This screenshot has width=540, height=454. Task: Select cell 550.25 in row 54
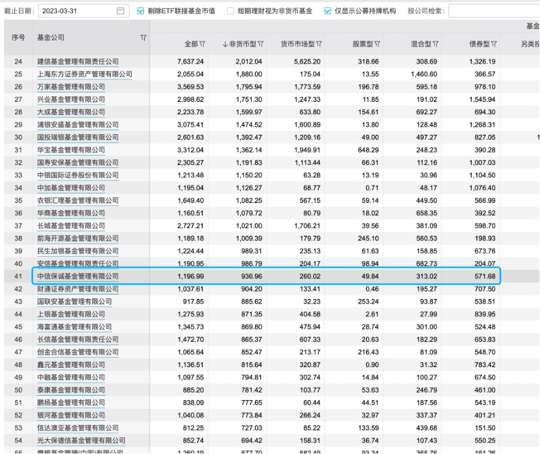(x=485, y=440)
